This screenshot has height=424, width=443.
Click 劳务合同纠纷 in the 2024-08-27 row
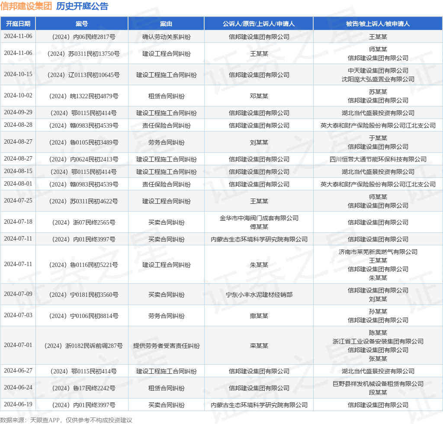pos(166,142)
